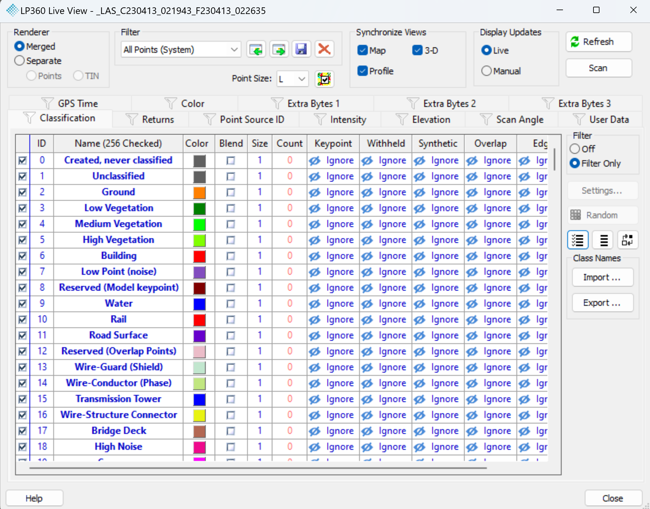The height and width of the screenshot is (509, 650).
Task: Click Keypoint Ignore eye for Transmission Tower
Action: coord(315,399)
